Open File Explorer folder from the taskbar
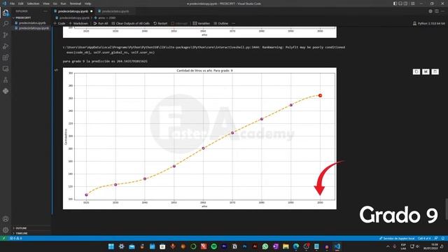Viewport: 448px width, 252px height. [x=286, y=246]
